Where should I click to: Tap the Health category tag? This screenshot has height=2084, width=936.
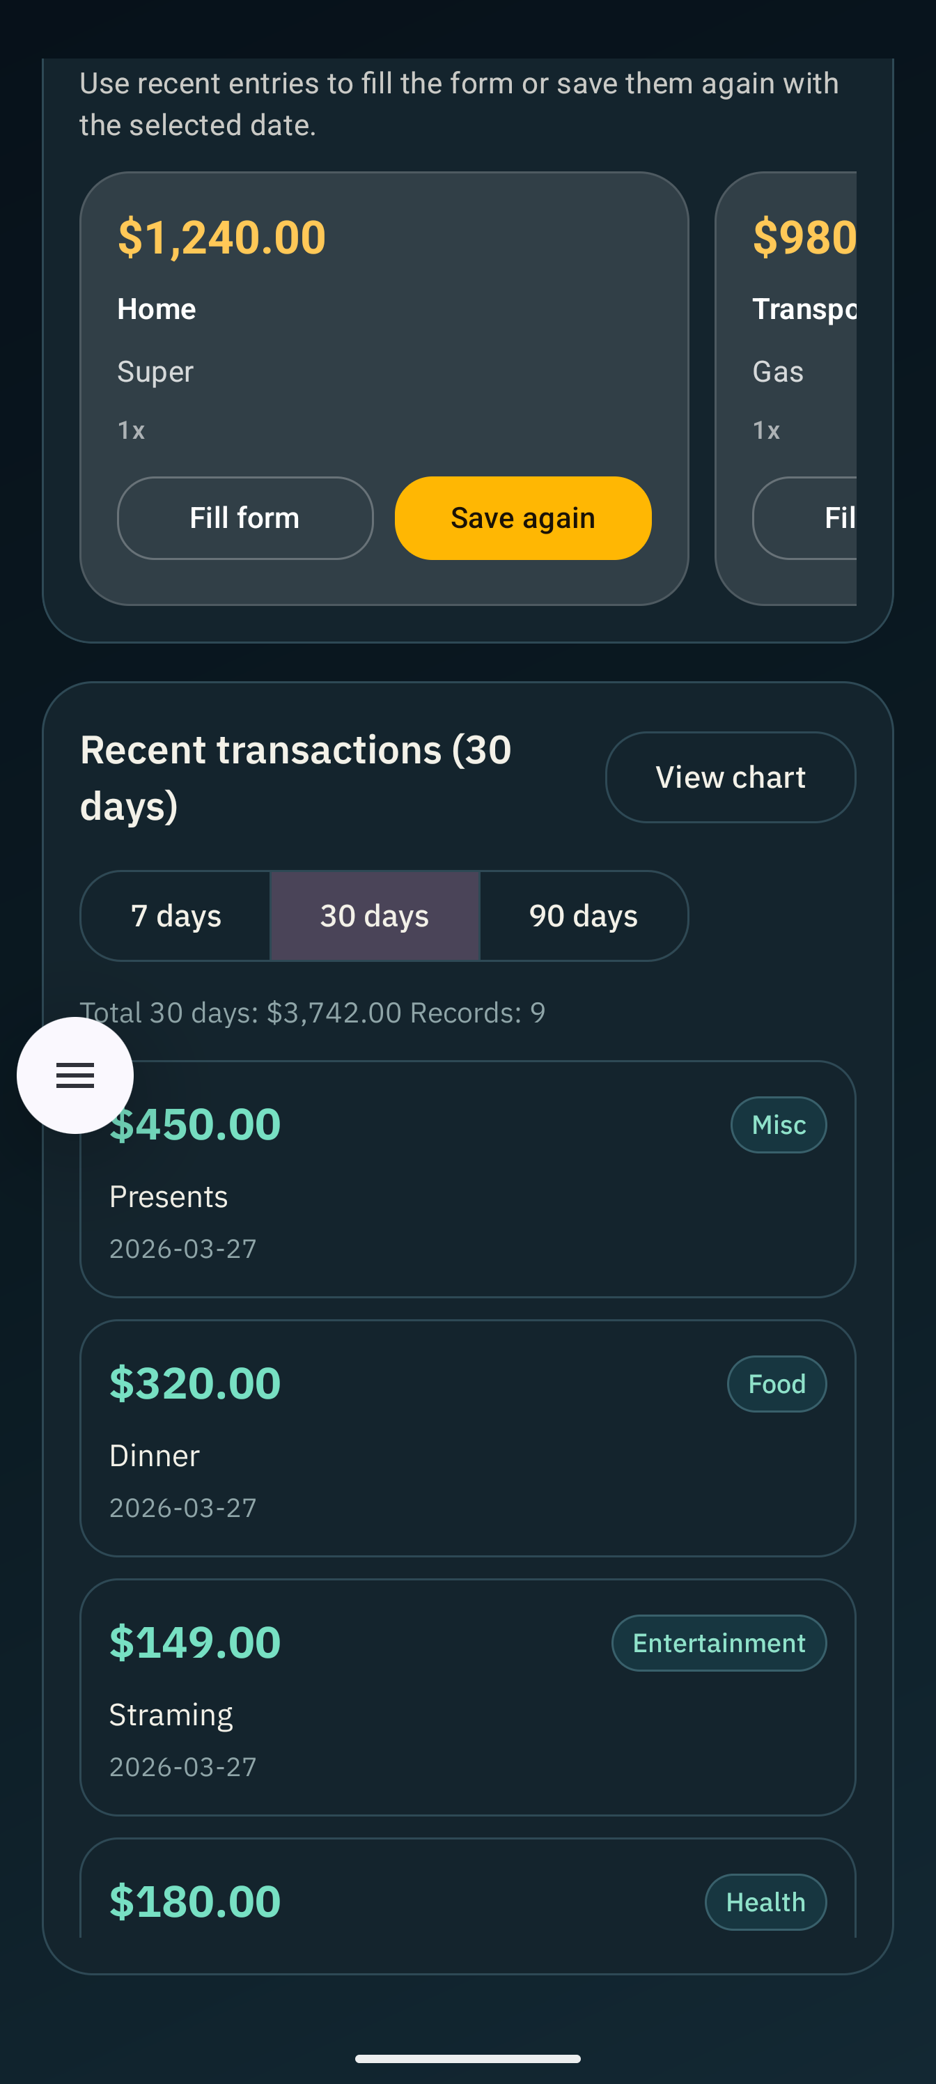(765, 1902)
